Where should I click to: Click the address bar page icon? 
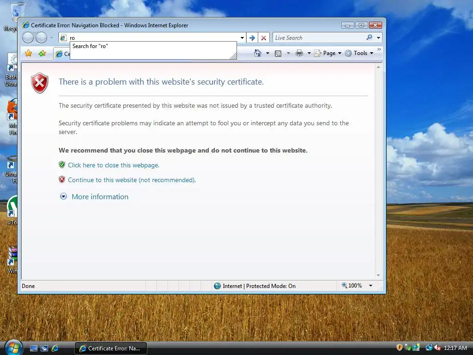click(x=63, y=38)
